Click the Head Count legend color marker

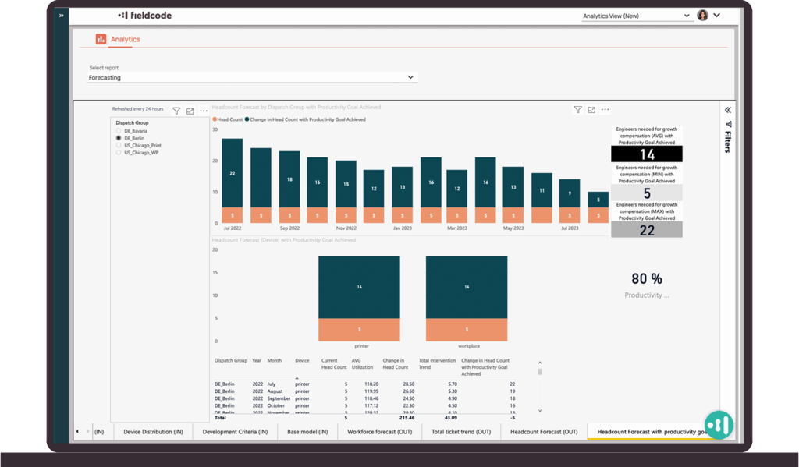(215, 119)
